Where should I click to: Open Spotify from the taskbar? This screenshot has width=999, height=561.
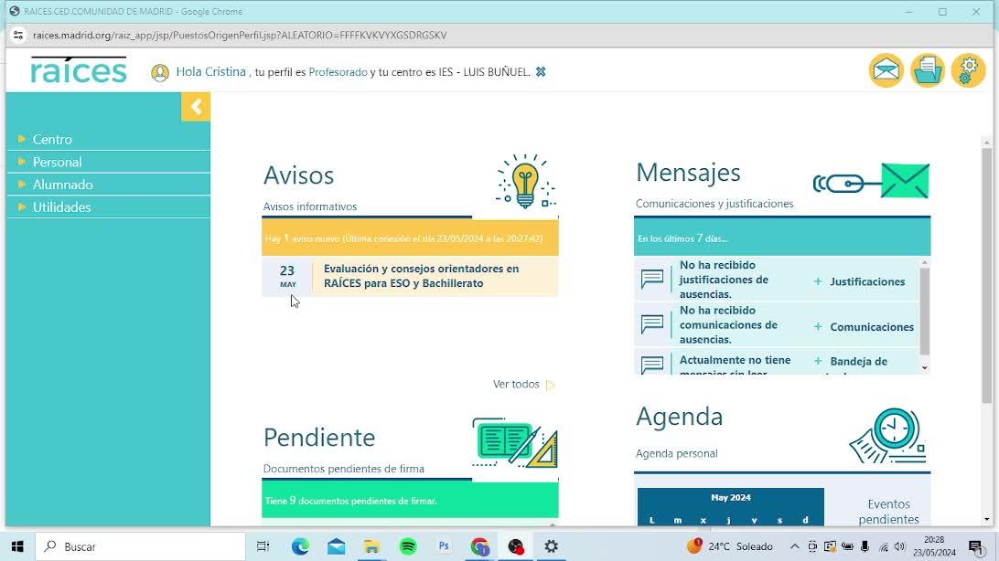[x=408, y=546]
